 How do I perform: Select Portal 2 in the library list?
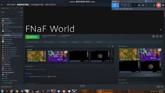click(x=6, y=79)
